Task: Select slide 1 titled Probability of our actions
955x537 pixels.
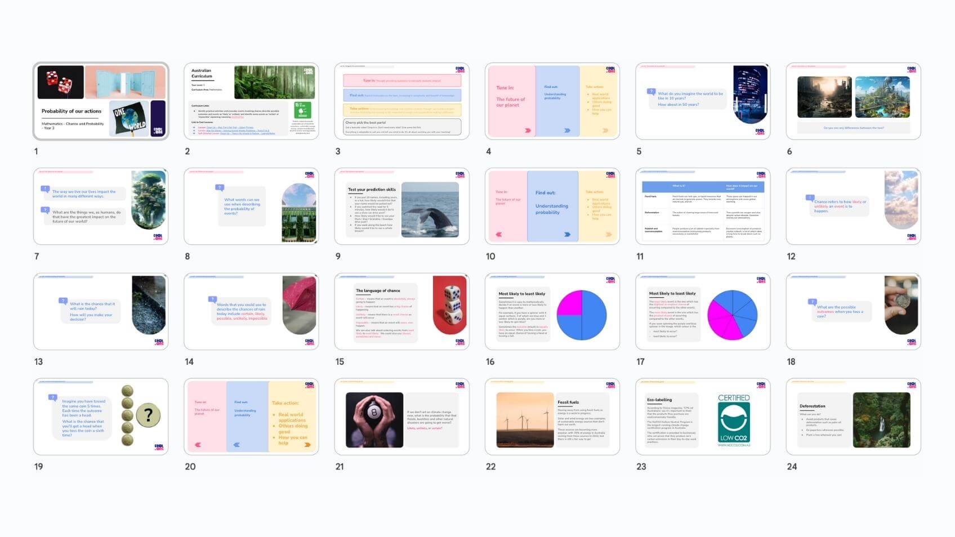Action: pos(101,101)
